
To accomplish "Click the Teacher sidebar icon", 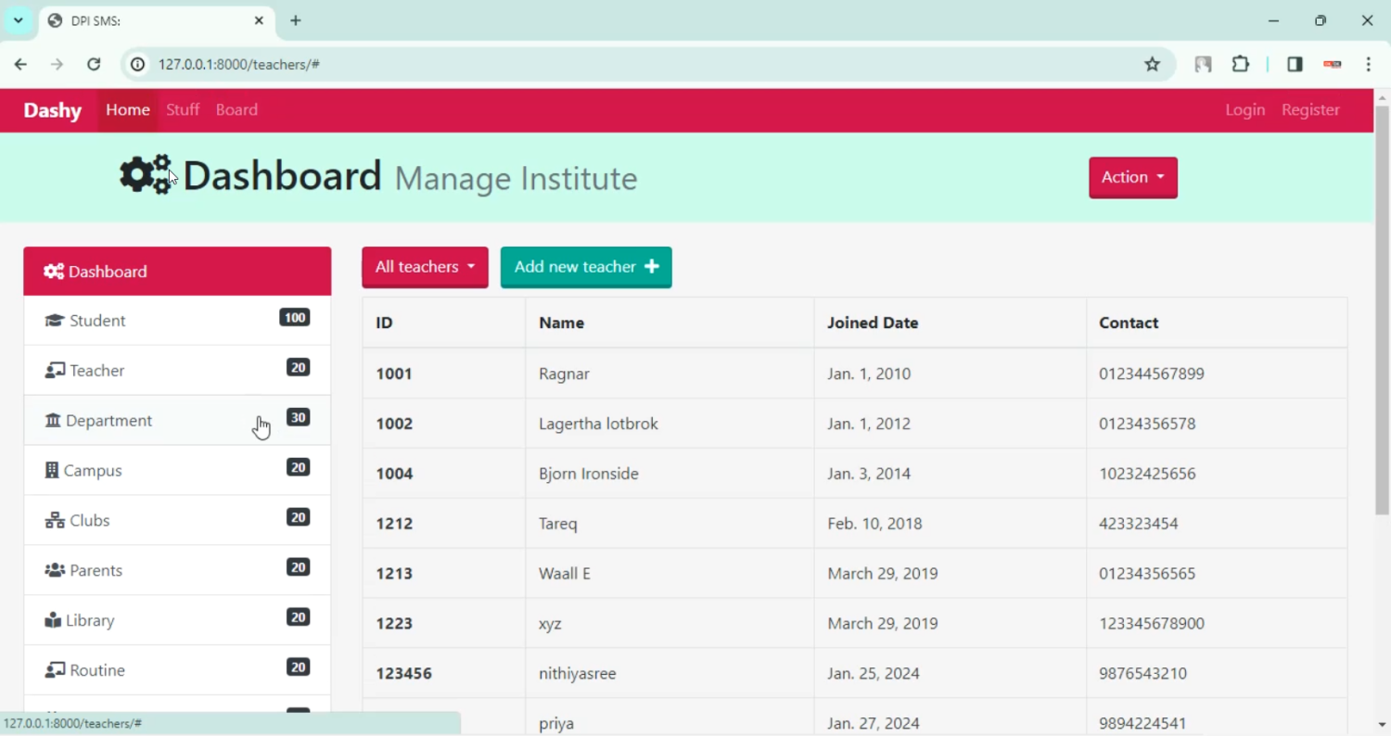I will pyautogui.click(x=55, y=371).
